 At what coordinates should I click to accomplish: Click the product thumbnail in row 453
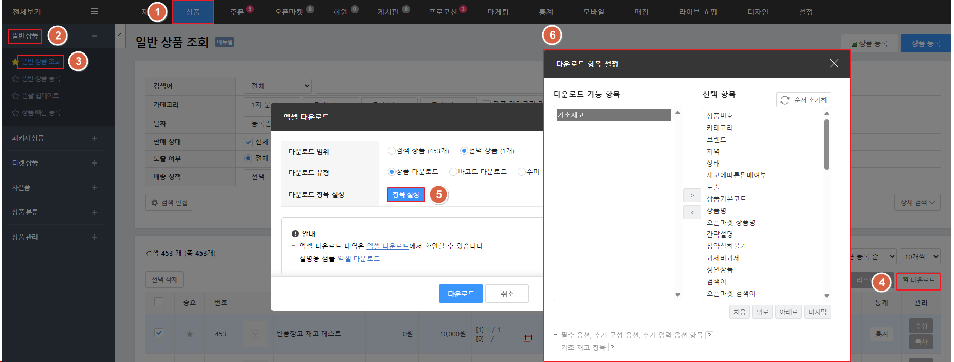click(x=255, y=334)
